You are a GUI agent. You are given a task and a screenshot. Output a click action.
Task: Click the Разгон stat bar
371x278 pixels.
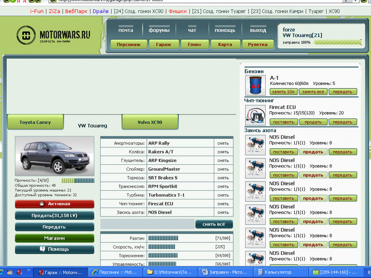click(163, 238)
